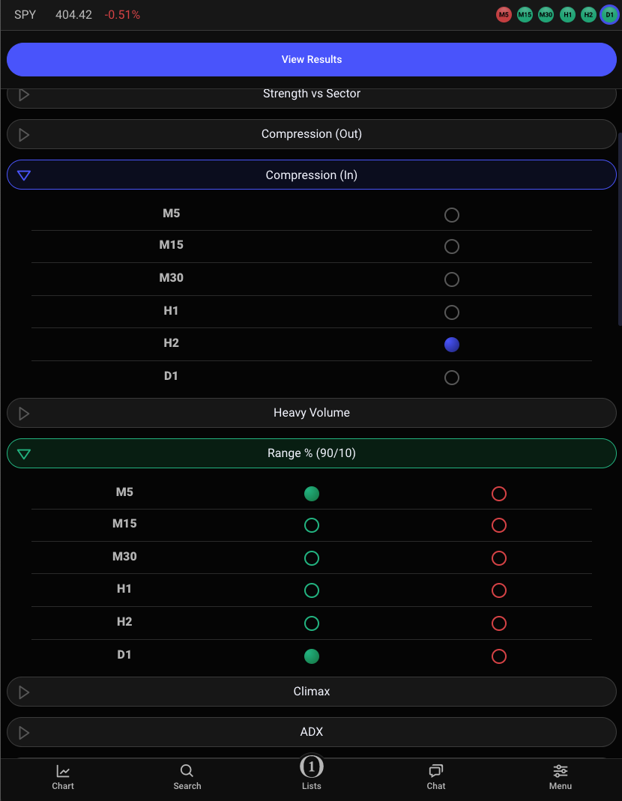Click the D1 timeframe badge at top
Viewport: 622px width, 801px height.
coord(609,14)
